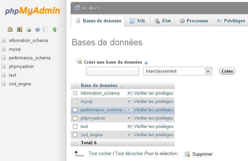Viewport: 248px width, 161px height.
Task: Open test database in the sidebar
Action: 13,75
